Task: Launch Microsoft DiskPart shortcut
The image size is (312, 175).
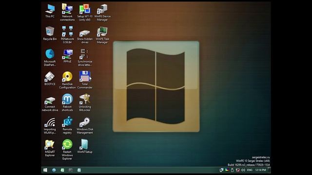Action: [x=50, y=57]
